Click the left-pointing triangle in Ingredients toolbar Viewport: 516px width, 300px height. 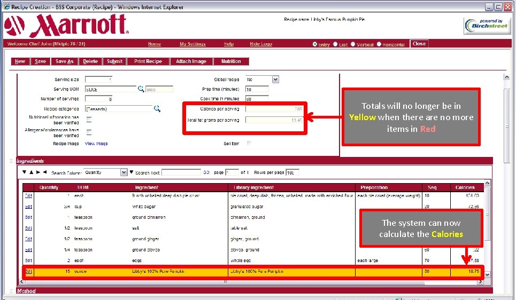pos(45,172)
